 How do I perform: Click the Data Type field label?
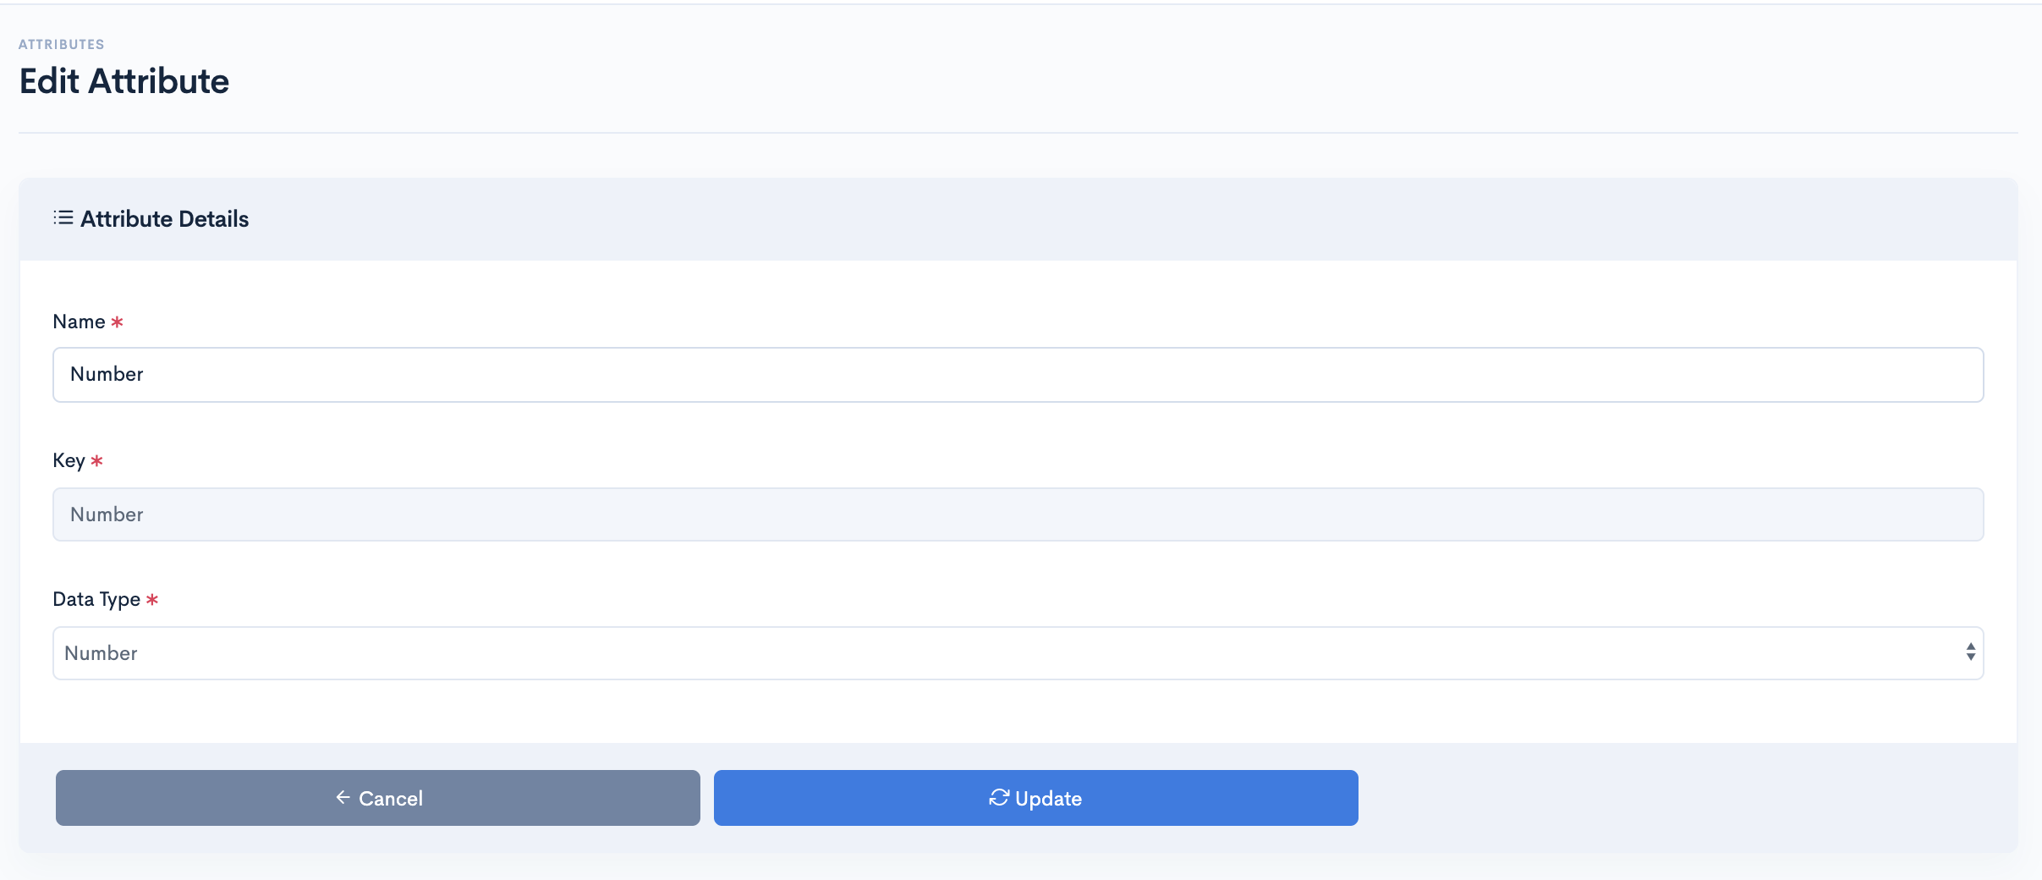pos(96,599)
